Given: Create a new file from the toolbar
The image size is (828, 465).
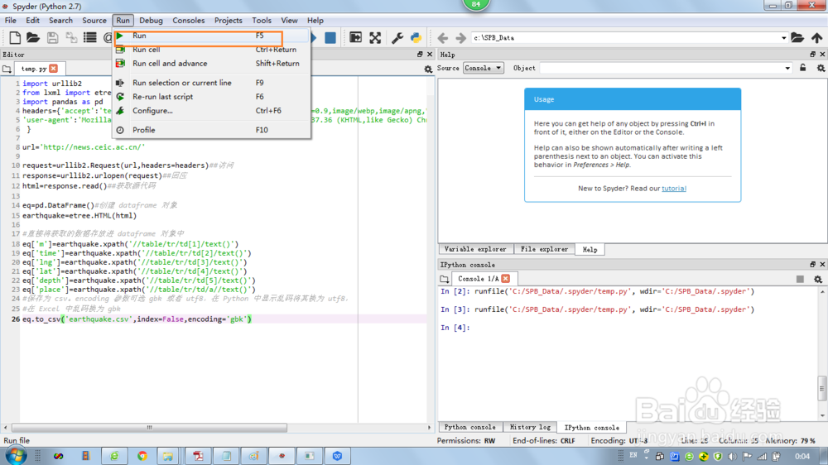Looking at the screenshot, I should click(x=15, y=37).
